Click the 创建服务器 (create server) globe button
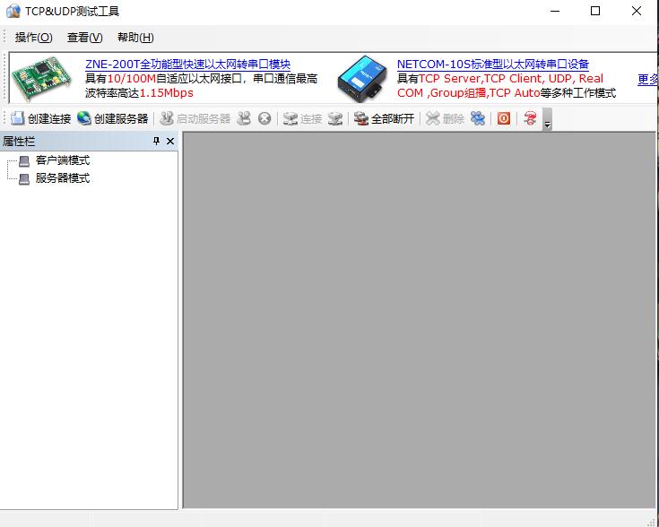The width and height of the screenshot is (659, 527). tap(113, 118)
